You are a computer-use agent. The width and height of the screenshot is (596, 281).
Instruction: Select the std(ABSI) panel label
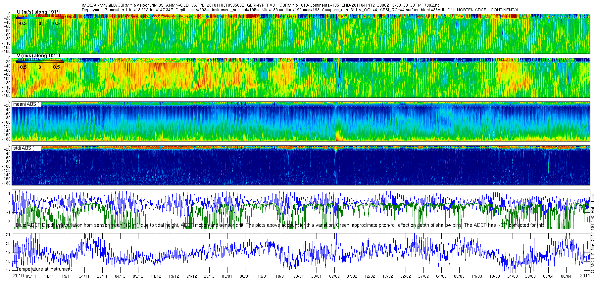24,148
